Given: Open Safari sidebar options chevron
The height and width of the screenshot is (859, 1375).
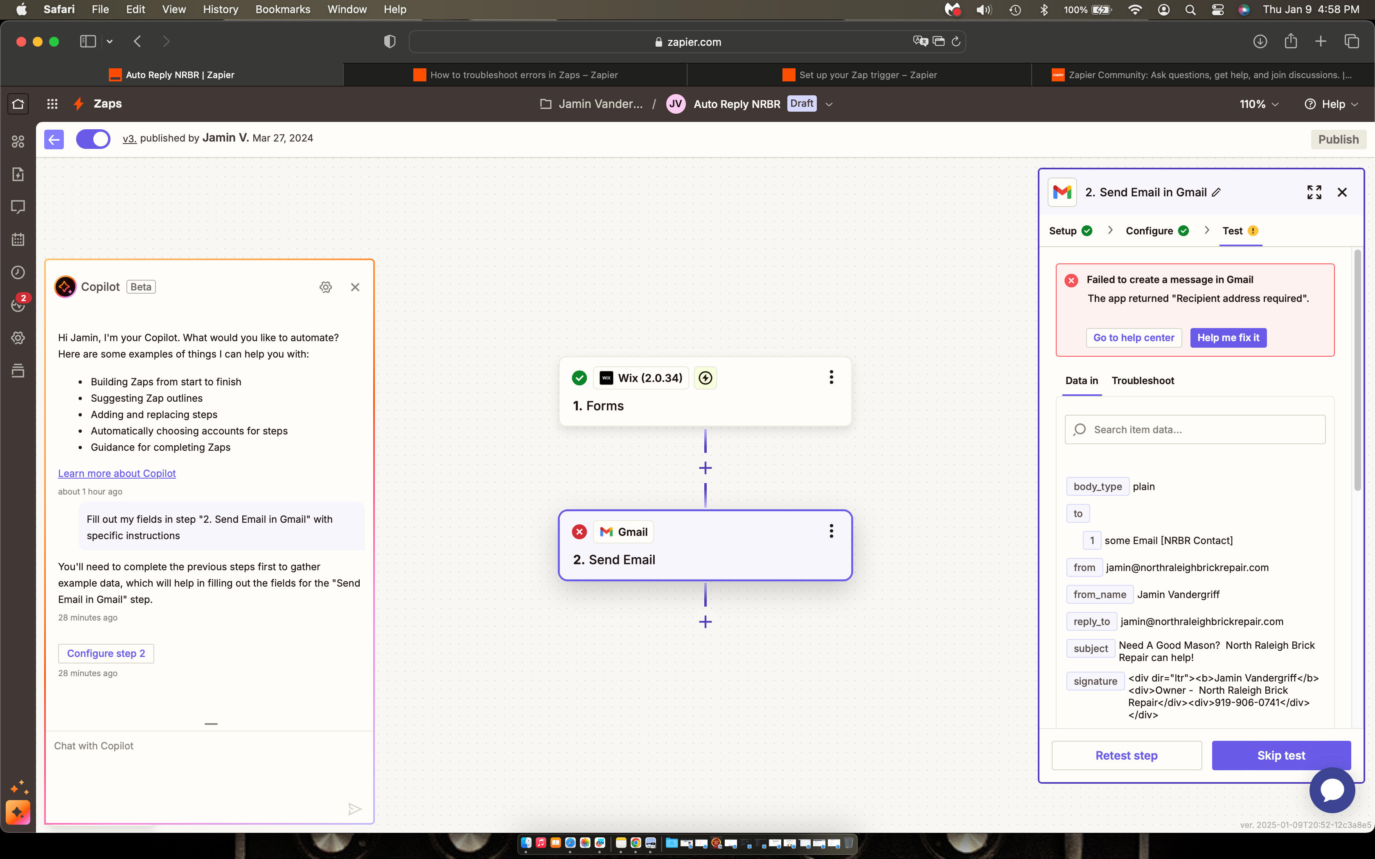Looking at the screenshot, I should coord(110,41).
